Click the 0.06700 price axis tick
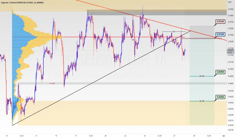 click(230, 91)
